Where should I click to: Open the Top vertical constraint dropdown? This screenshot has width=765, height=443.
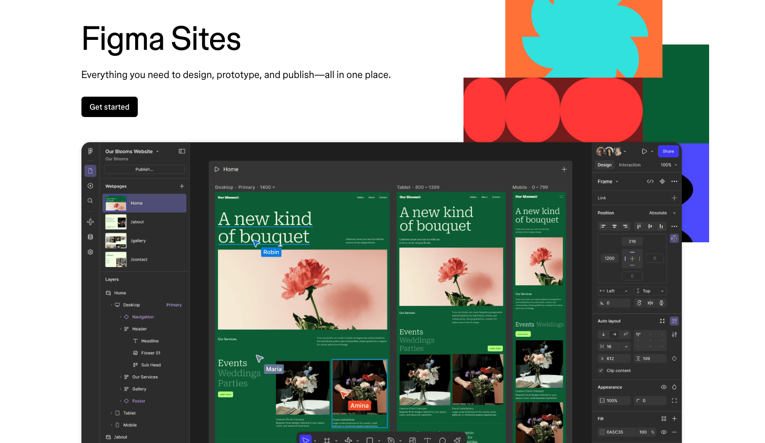(x=650, y=291)
